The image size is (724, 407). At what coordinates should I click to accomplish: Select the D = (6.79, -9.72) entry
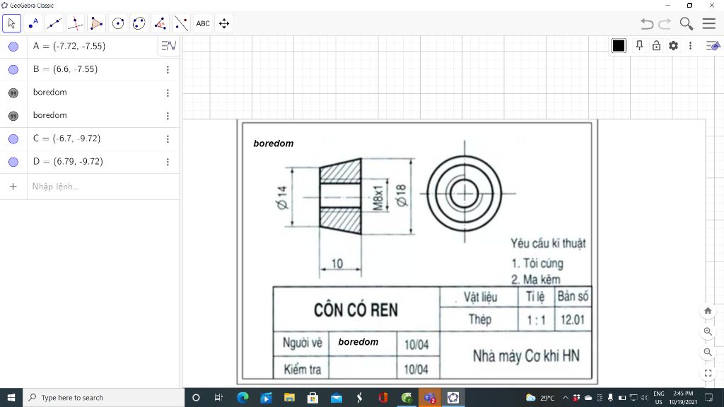click(68, 162)
